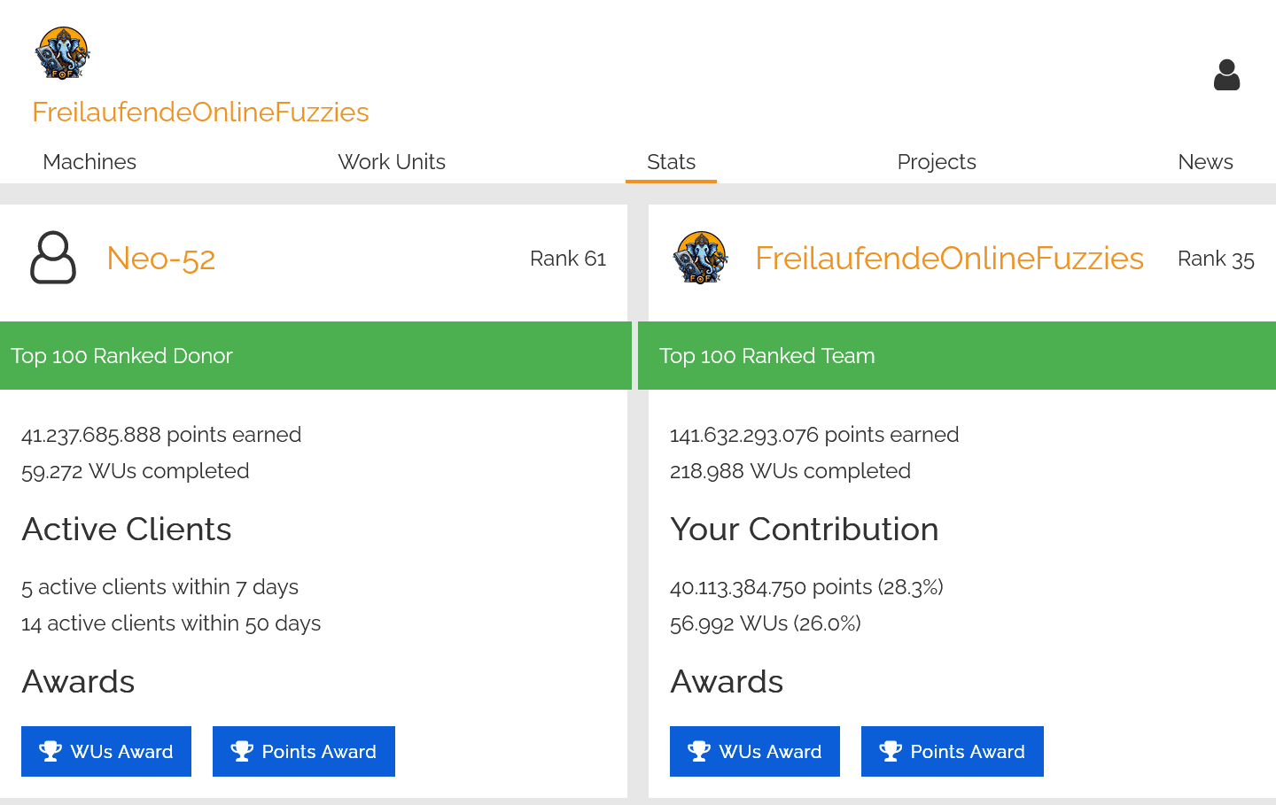Open the Work Units tab
Screen dimensions: 1276x805
click(x=392, y=162)
